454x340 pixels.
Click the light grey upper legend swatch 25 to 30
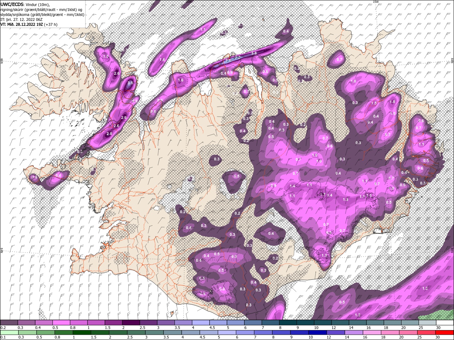427,323
